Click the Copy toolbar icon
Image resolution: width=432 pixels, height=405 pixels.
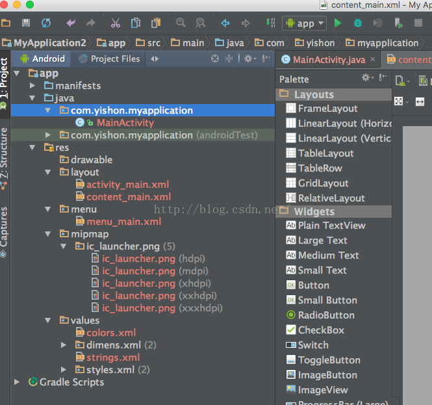[x=136, y=23]
